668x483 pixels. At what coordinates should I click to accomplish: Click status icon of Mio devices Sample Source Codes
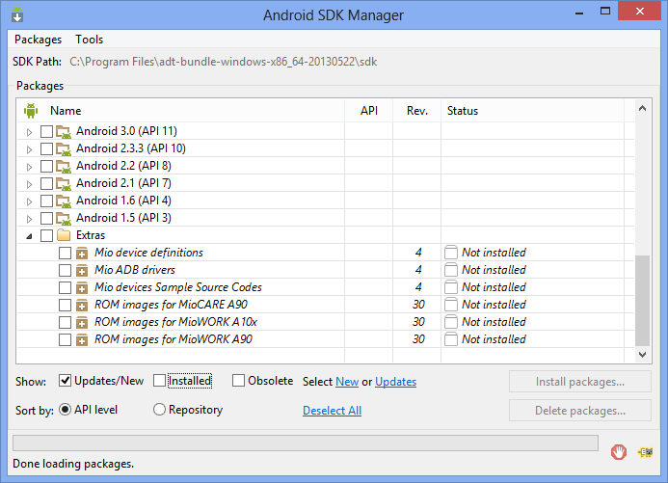(x=451, y=287)
